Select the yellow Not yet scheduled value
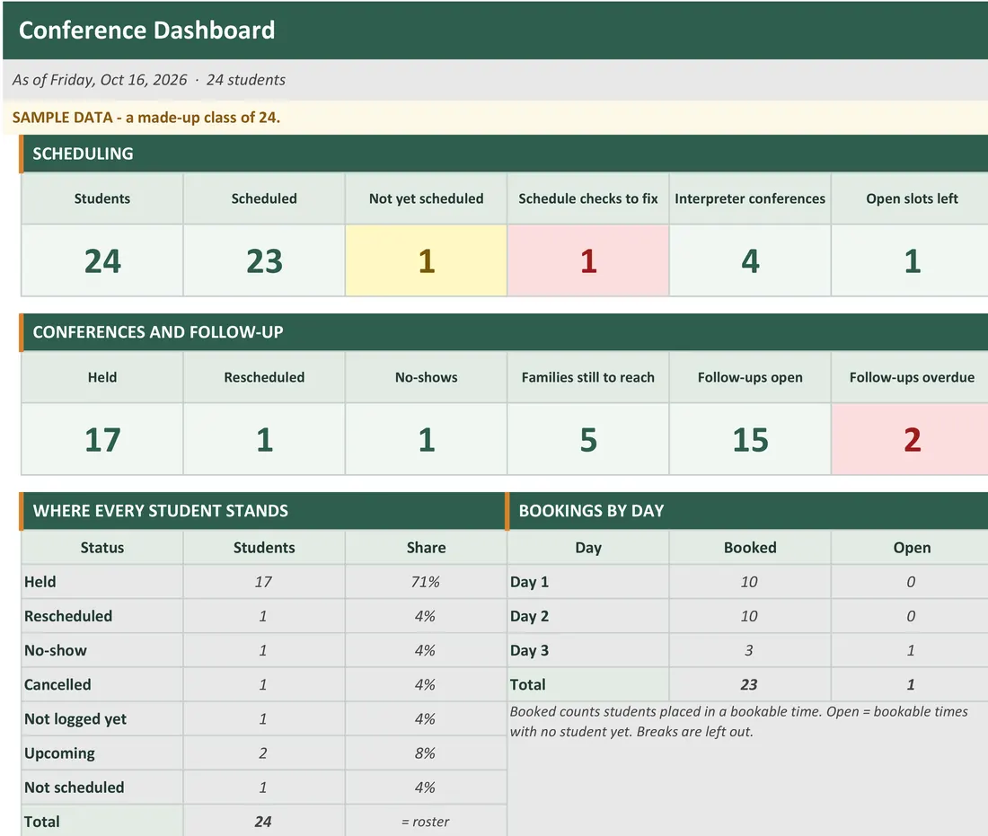 click(426, 260)
